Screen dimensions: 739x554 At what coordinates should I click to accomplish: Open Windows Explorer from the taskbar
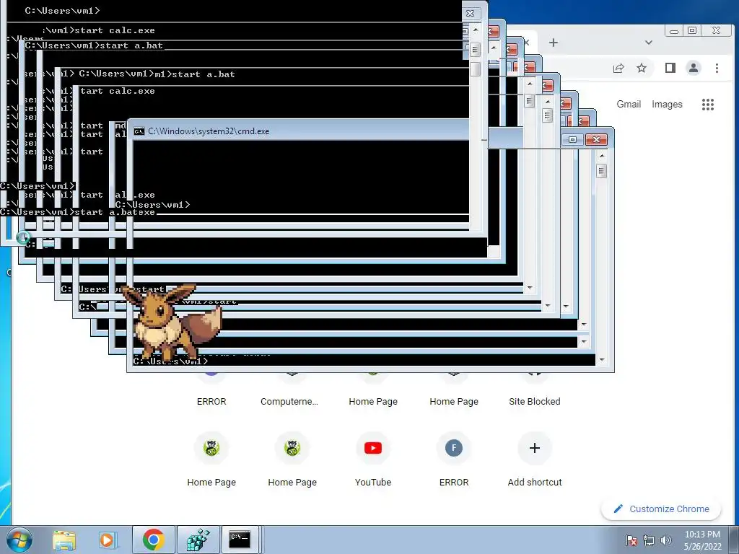(x=64, y=540)
